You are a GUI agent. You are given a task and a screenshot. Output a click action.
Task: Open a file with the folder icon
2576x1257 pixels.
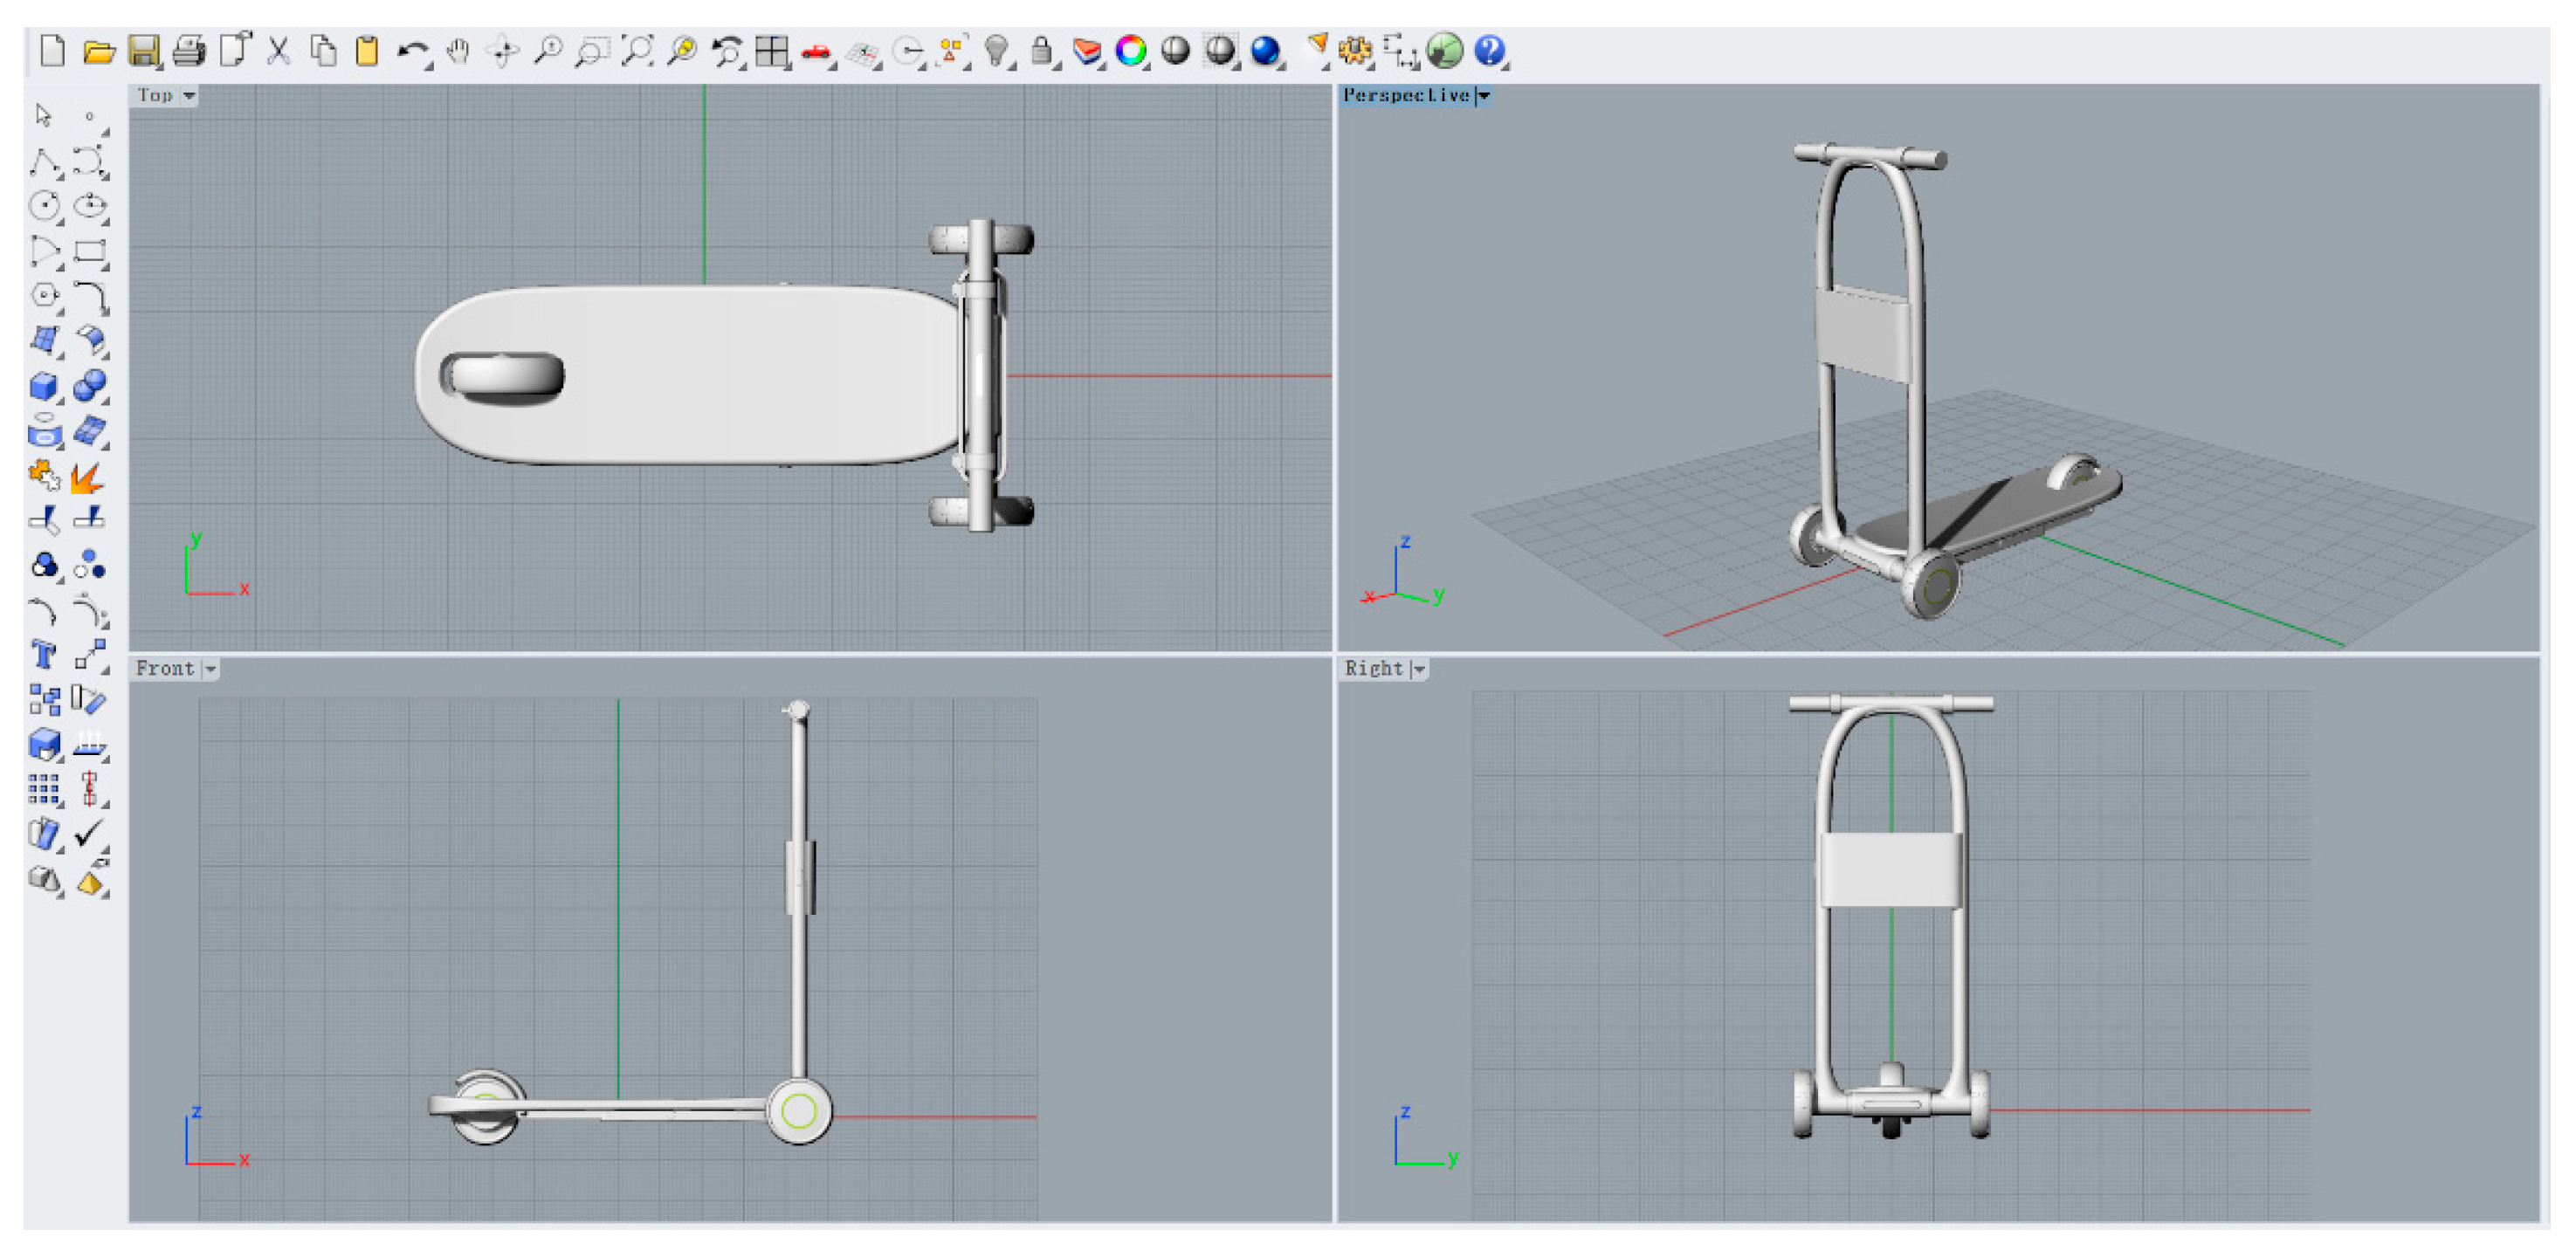pyautogui.click(x=98, y=51)
